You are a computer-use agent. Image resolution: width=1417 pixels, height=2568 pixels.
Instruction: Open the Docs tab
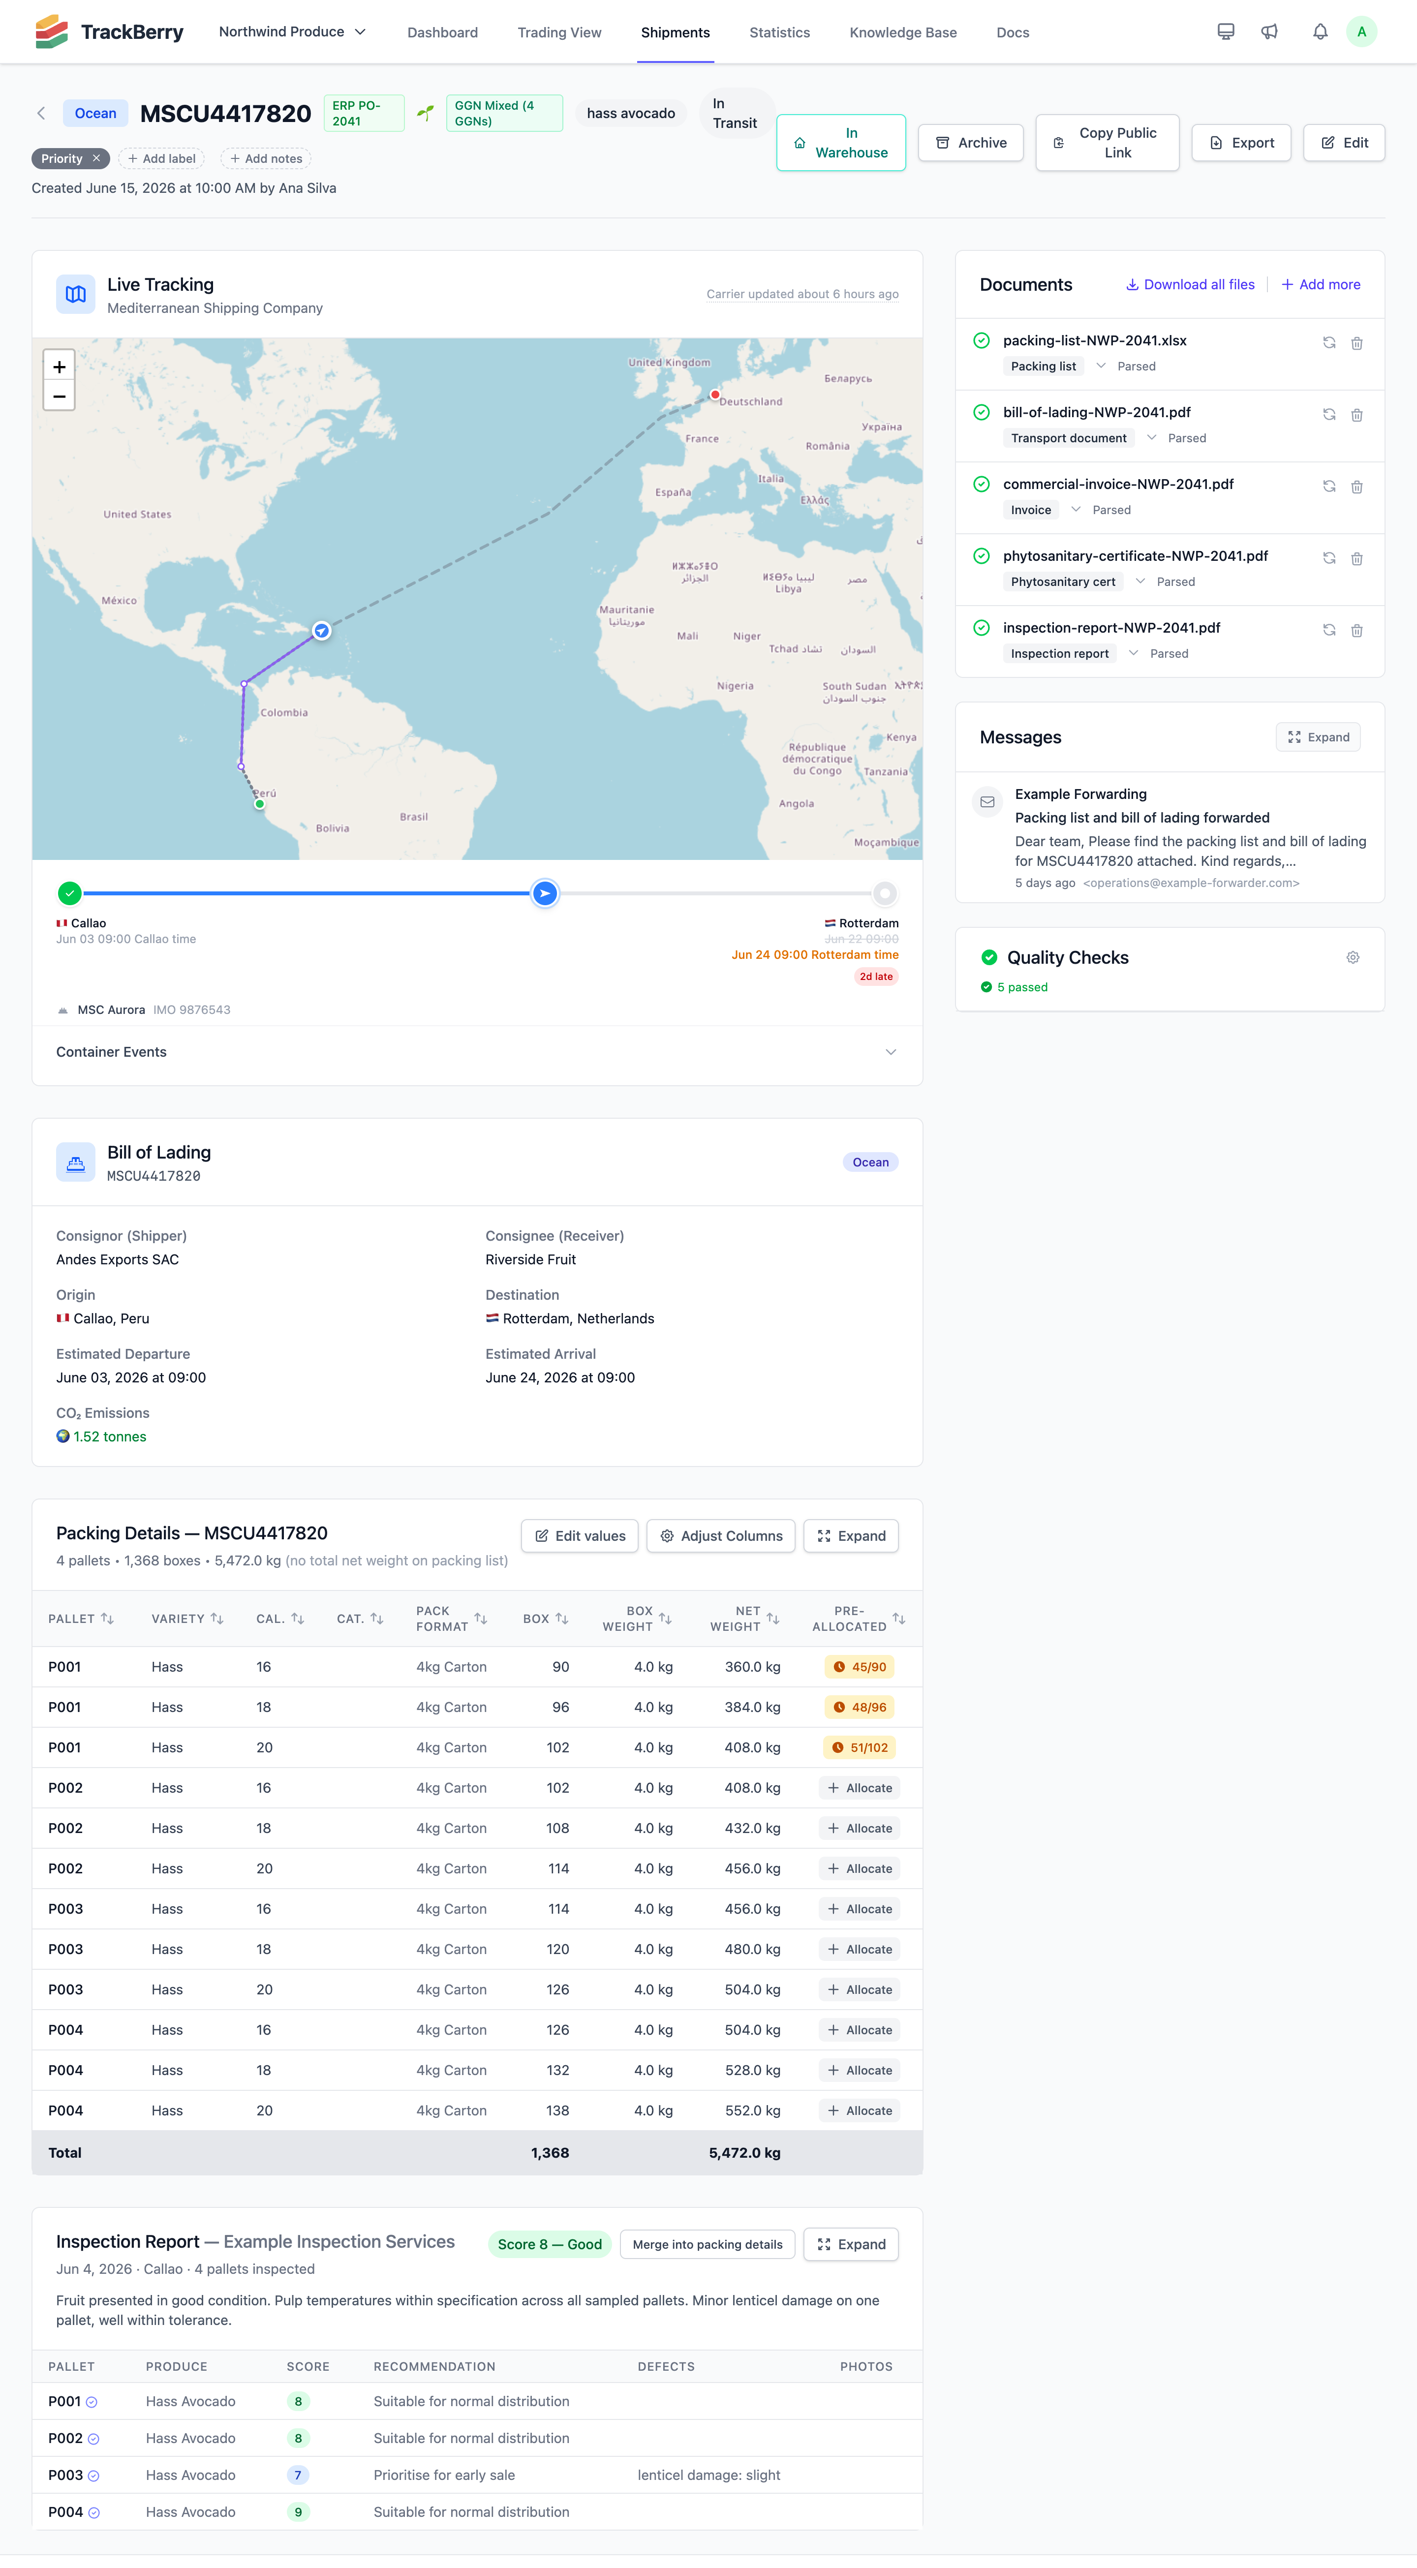tap(1013, 32)
